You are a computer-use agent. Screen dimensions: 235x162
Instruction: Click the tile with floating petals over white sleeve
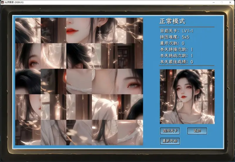[79, 132]
